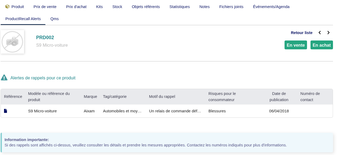Screen dimensions: 337x155
Task: Click the Produit tab cube icon
Action: 7,7
